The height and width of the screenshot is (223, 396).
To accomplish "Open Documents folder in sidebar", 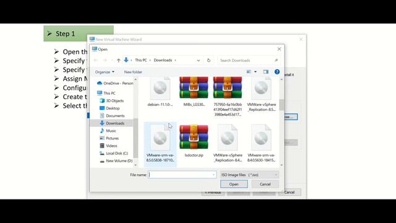I will pyautogui.click(x=112, y=116).
